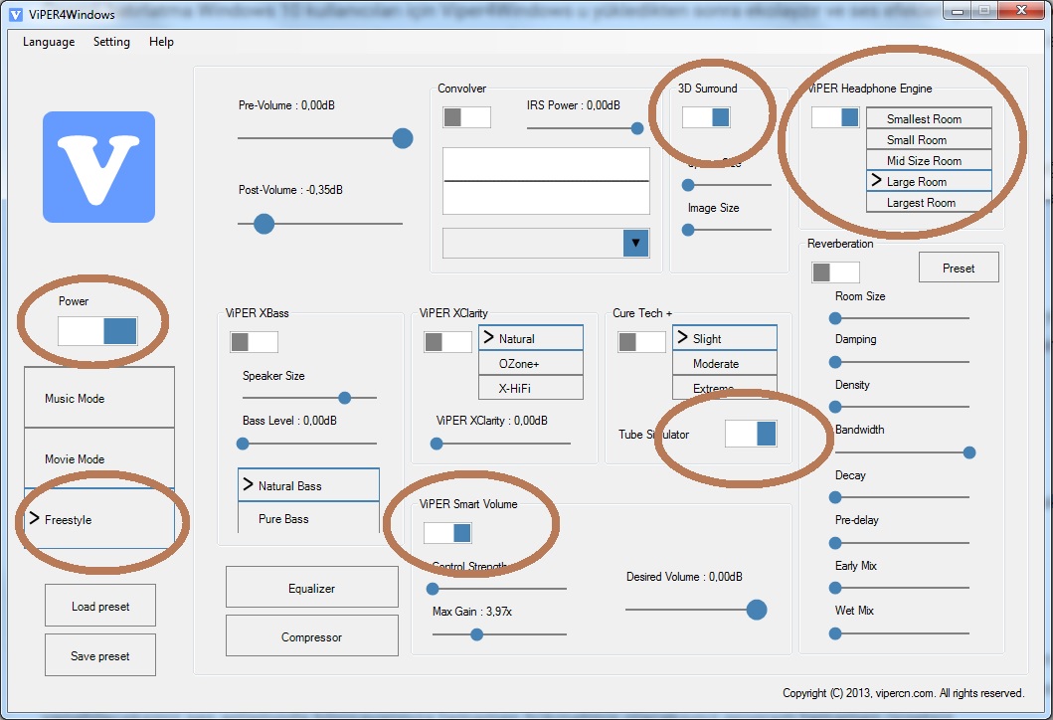
Task: Choose Extreme Cure Tech level
Action: [x=725, y=388]
